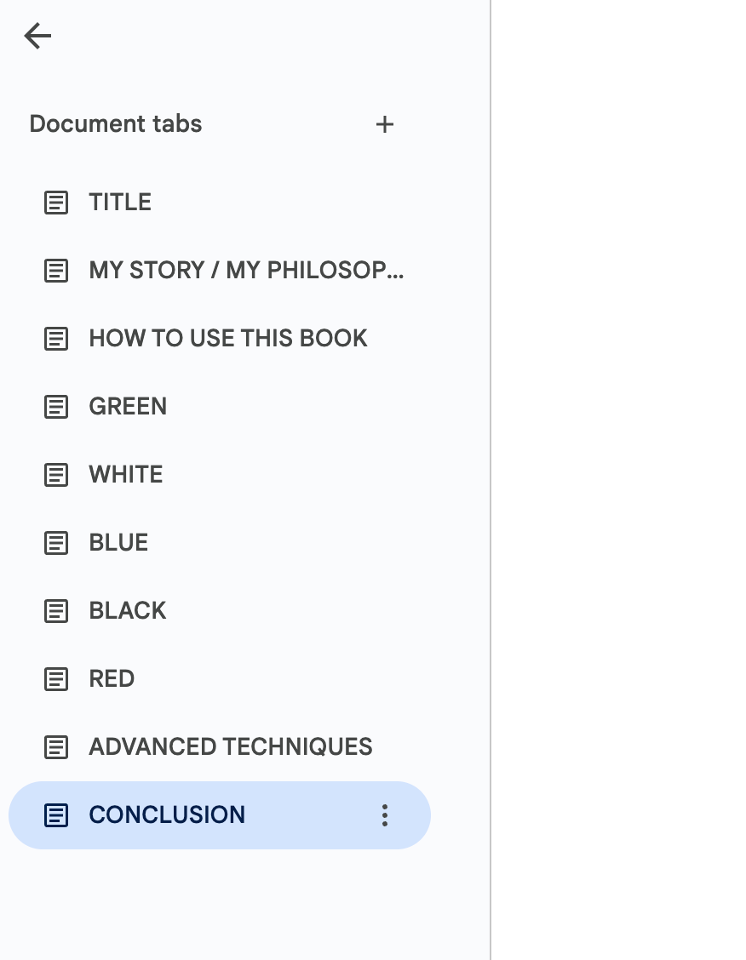746x960 pixels.
Task: Click the page icon beside GREEN tab
Action: click(56, 407)
